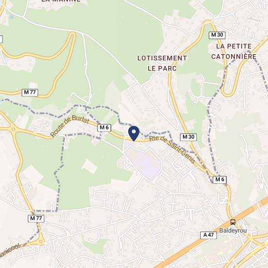
Task: Select the M 77 road shield near La Manine
Action: [x=30, y=92]
